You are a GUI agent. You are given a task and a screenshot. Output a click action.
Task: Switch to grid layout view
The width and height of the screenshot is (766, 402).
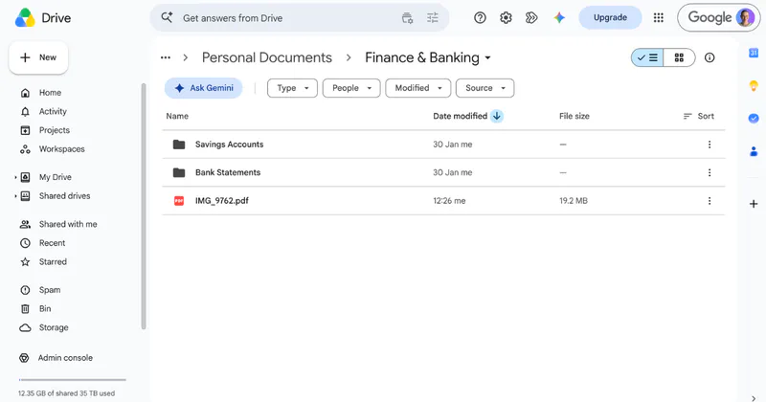coord(679,57)
